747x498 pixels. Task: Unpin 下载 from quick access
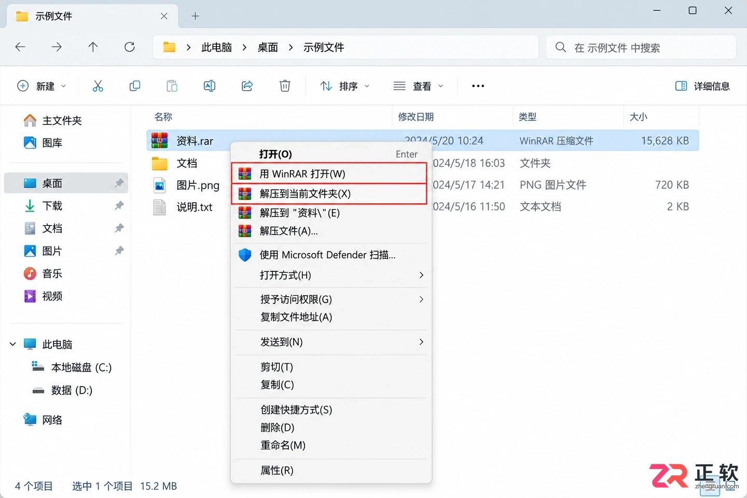pos(119,206)
